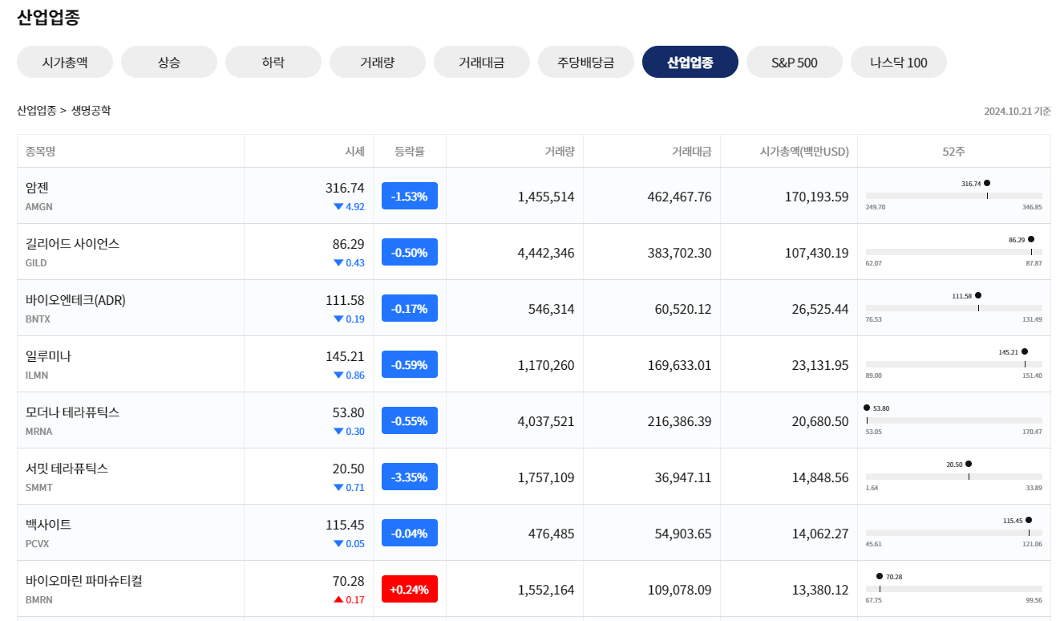This screenshot has height=621, width=1064.
Task: Open the 거래대금 tab
Action: click(482, 62)
